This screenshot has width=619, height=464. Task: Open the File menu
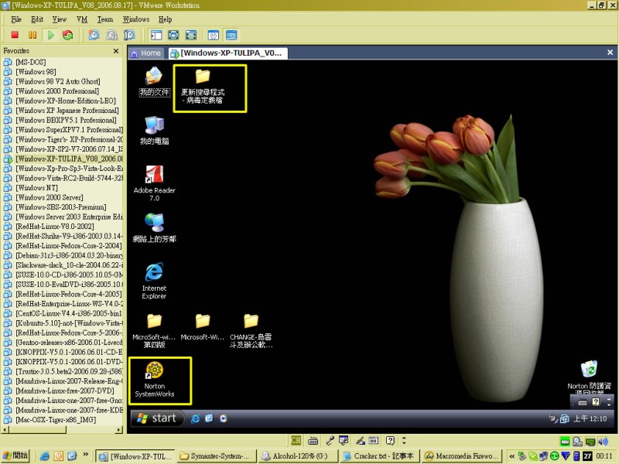pyautogui.click(x=16, y=19)
